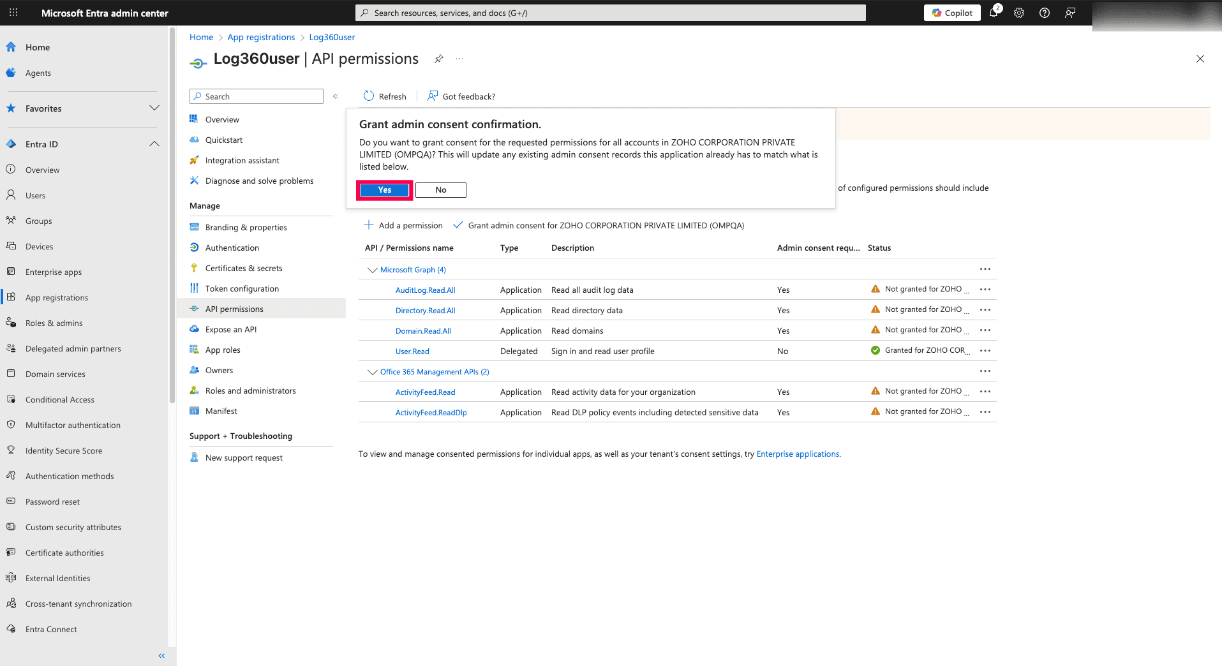Screen dimensions: 1222x666
Task: Confirm admin consent with Yes
Action: click(x=384, y=189)
